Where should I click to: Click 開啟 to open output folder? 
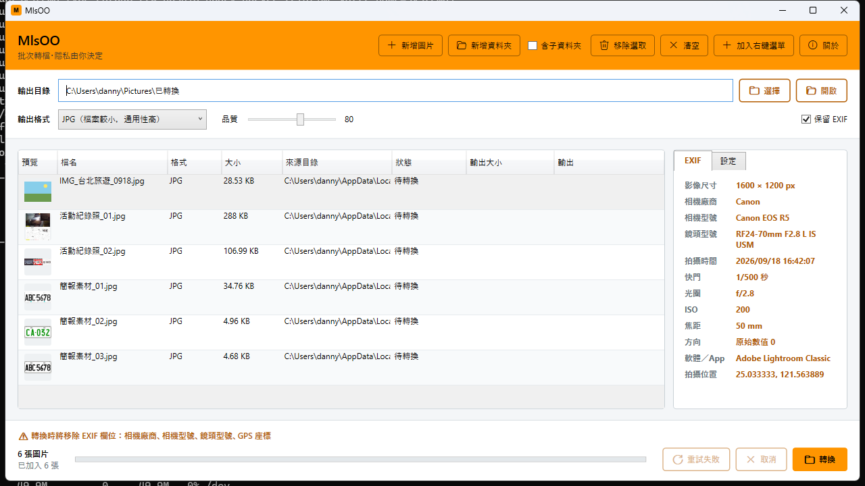pos(821,90)
